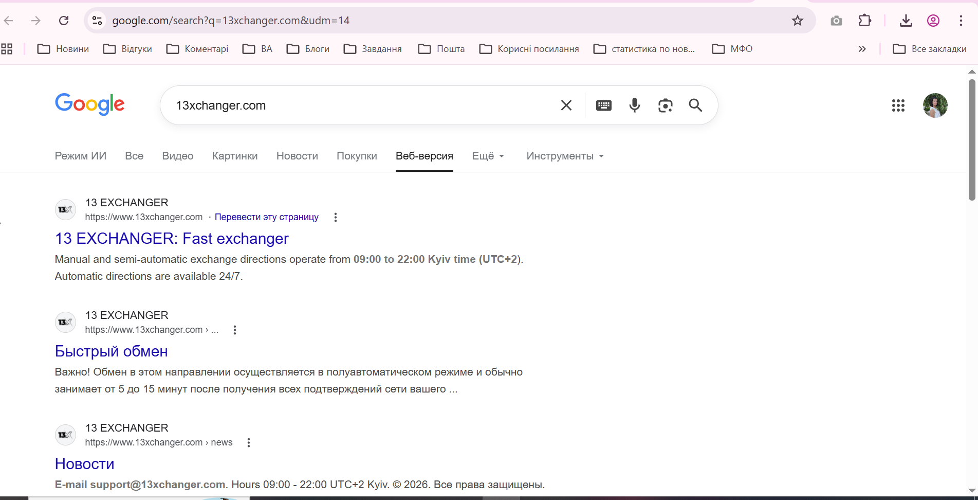This screenshot has width=978, height=500.
Task: Switch to the Покупки tab
Action: point(357,156)
